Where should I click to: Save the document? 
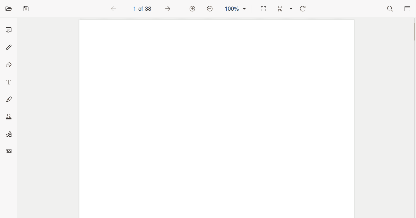pyautogui.click(x=26, y=9)
